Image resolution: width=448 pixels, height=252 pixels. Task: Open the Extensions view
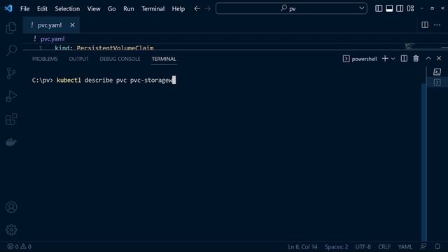[x=11, y=119]
